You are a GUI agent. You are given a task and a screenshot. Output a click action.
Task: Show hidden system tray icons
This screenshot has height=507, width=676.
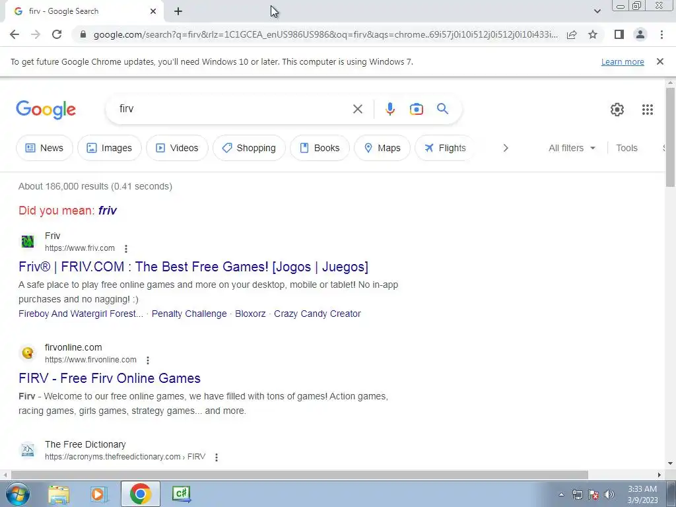point(561,495)
